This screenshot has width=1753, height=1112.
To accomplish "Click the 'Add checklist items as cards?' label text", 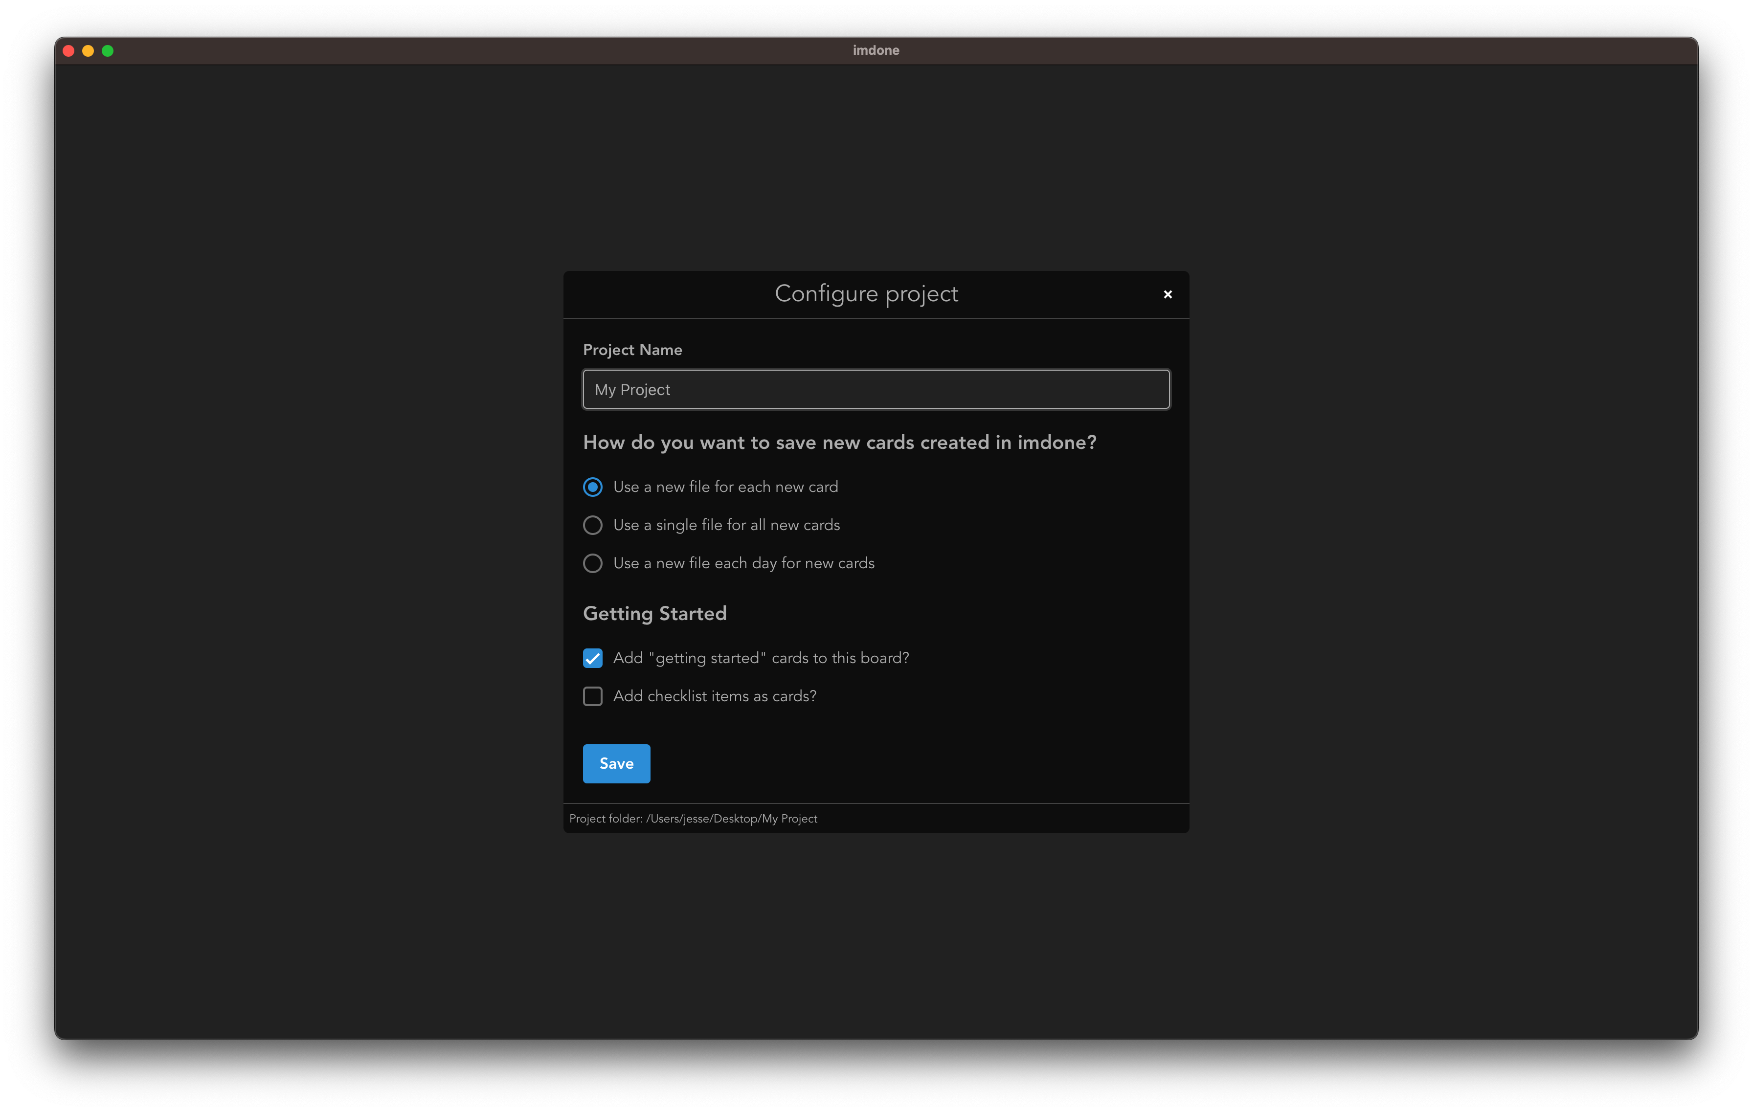I will tap(714, 696).
